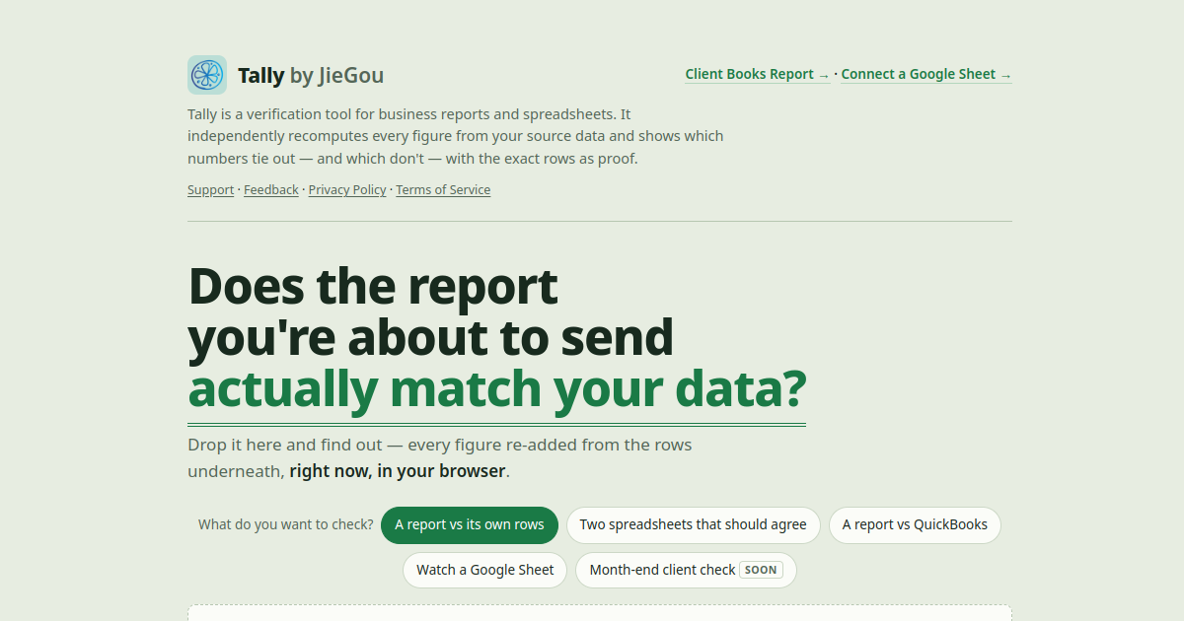Click the arrow after Connect a Google Sheet
Image resolution: width=1184 pixels, height=621 pixels.
click(x=1005, y=75)
